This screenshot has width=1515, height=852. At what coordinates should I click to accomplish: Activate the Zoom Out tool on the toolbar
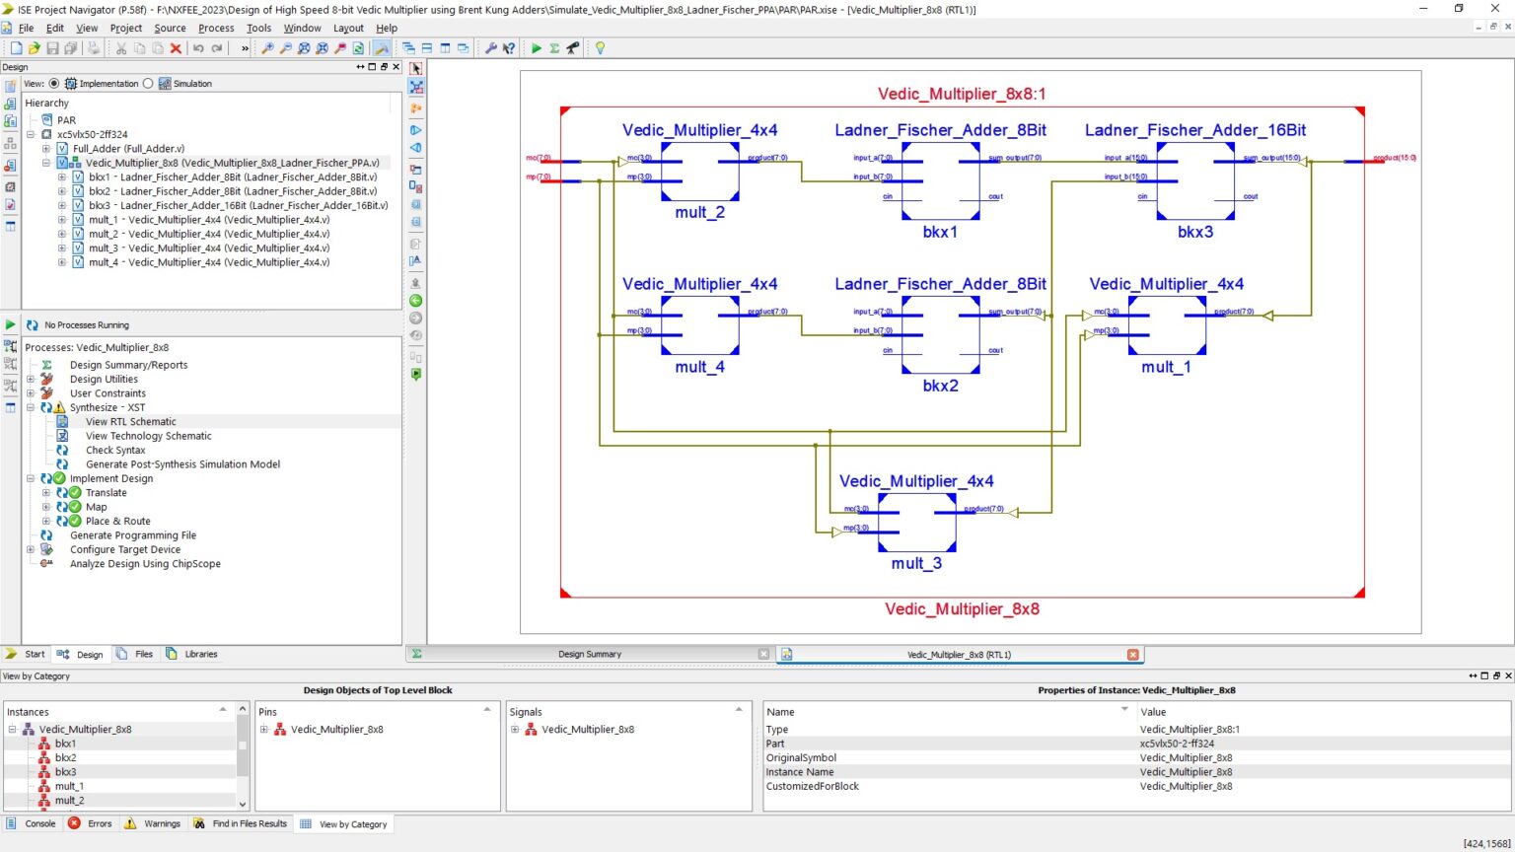[285, 47]
